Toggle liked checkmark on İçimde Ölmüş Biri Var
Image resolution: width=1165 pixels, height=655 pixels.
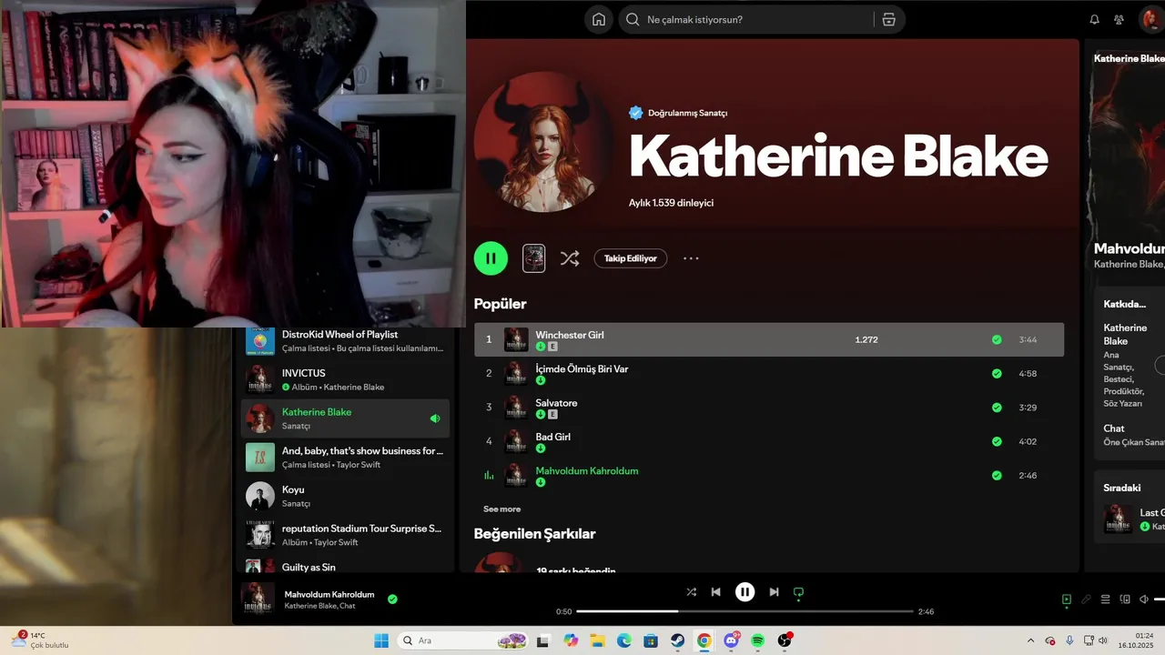click(x=997, y=373)
